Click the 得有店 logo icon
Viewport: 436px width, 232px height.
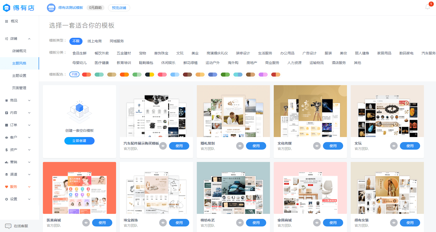(7, 8)
